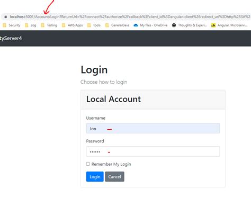This screenshot has height=197, width=251.
Task: Open the AWS Apps bookmarks folder
Action: click(73, 25)
